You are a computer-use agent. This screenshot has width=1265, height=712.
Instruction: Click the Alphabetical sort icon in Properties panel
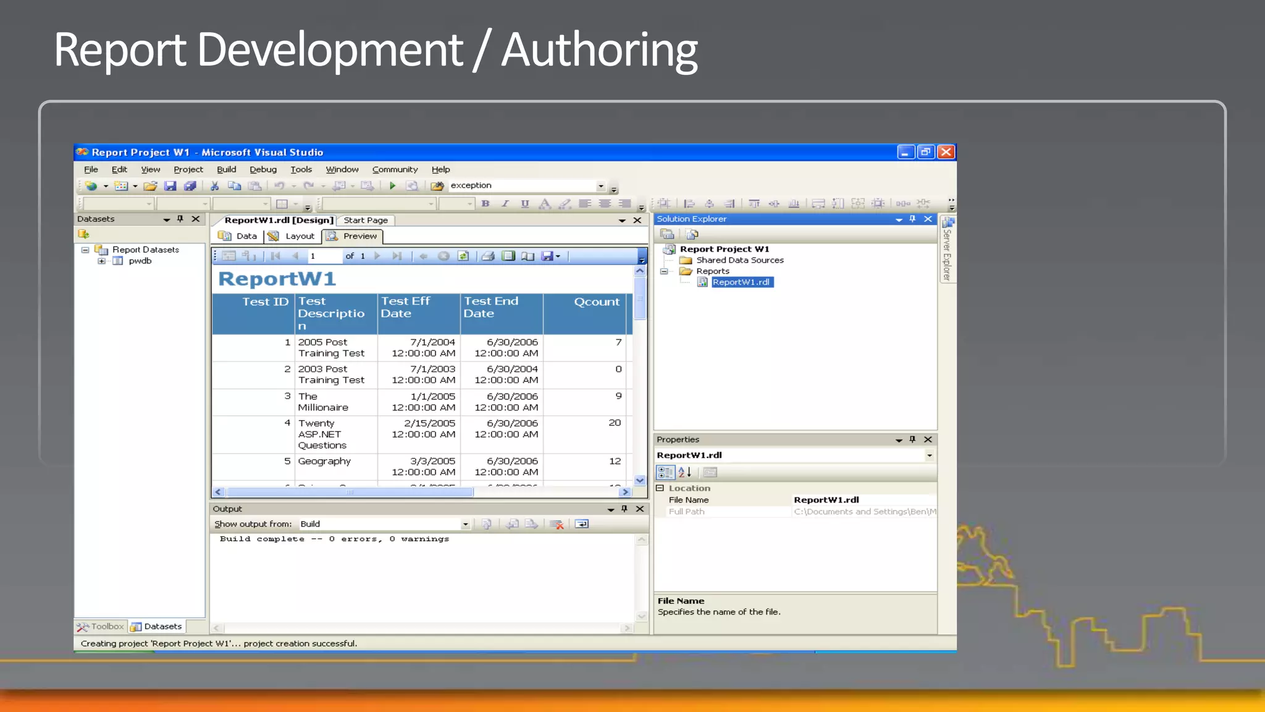pos(684,473)
